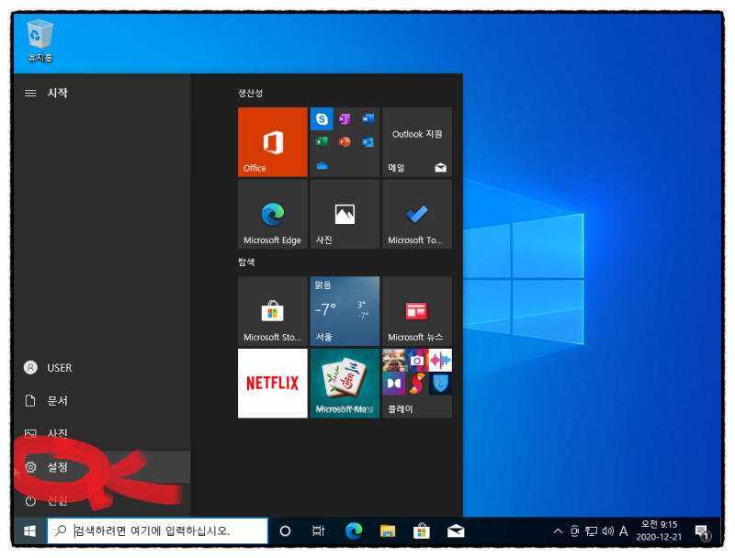
Task: Open Microsoft Store from the taskbar
Action: pos(422,530)
